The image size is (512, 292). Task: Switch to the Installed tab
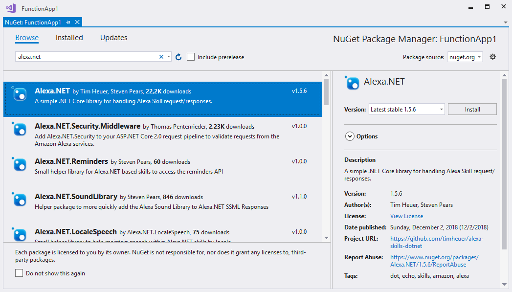(x=69, y=38)
